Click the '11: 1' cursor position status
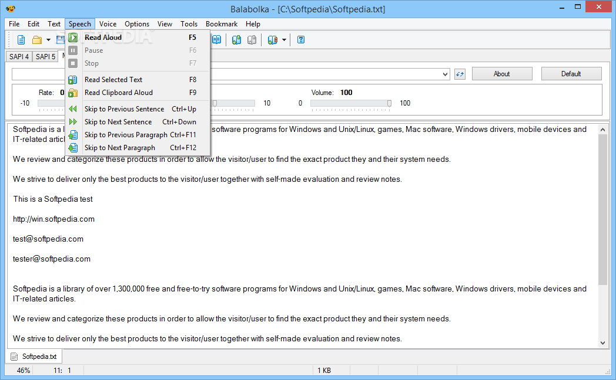This screenshot has width=616, height=380. click(x=62, y=370)
